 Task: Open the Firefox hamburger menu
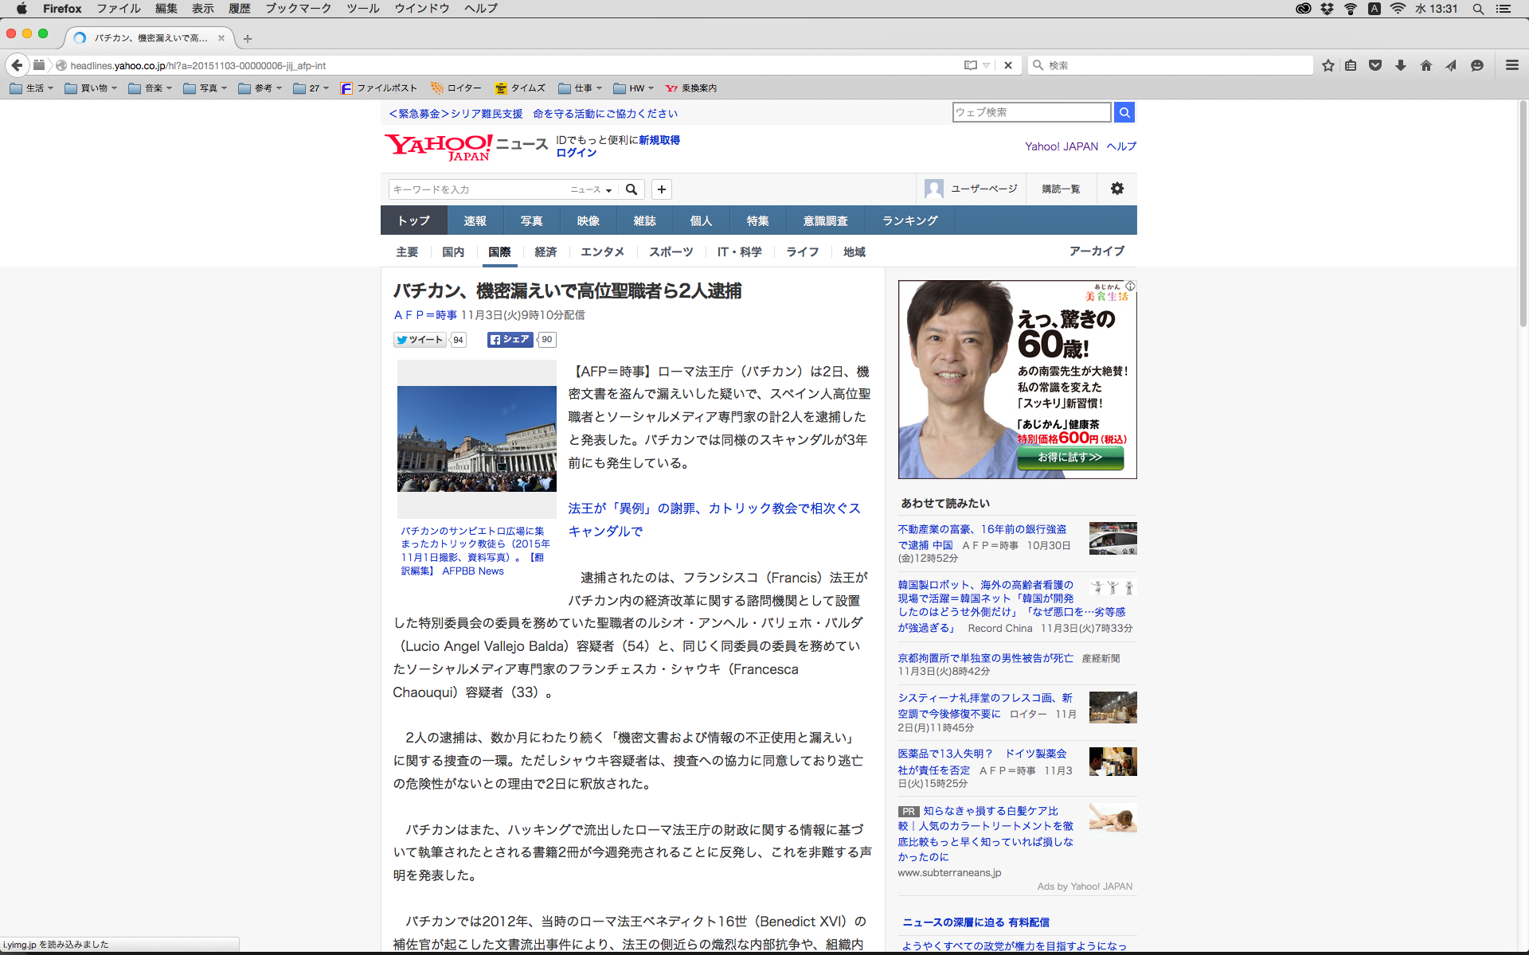[1511, 65]
